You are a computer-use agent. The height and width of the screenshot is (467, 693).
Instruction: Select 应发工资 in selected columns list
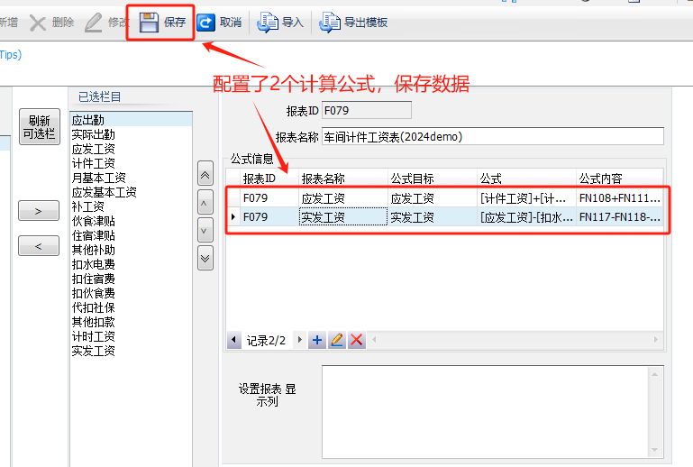[132, 149]
